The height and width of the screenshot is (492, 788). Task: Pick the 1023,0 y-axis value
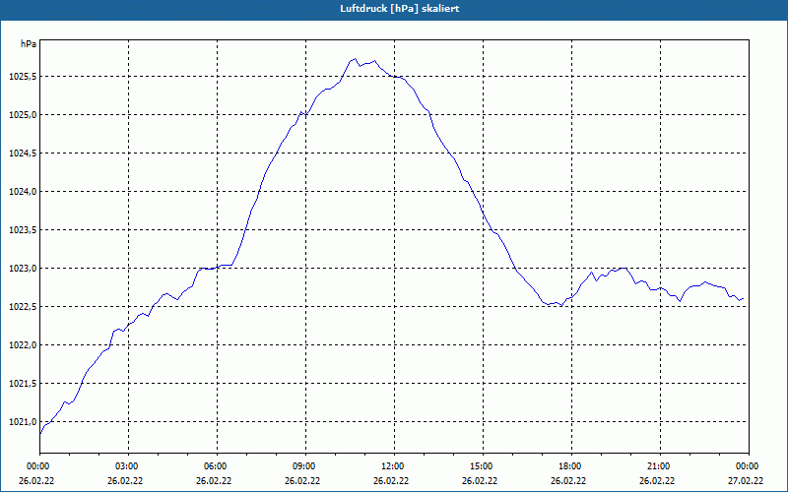[x=23, y=269]
